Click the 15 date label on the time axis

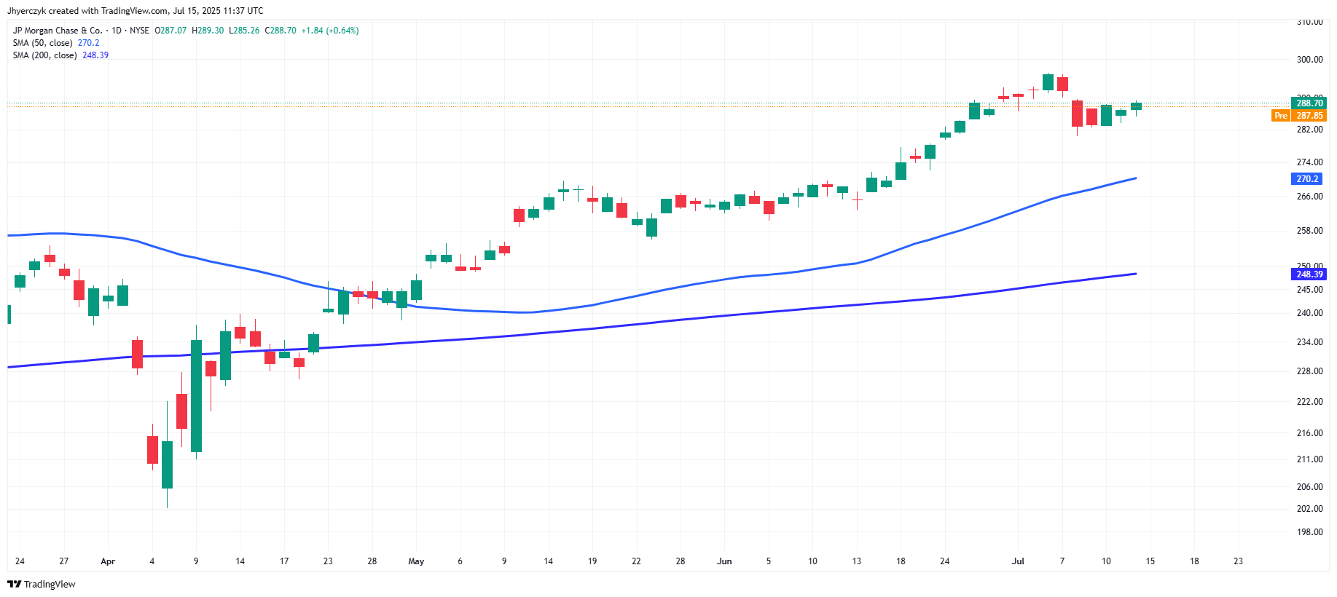click(x=1150, y=561)
